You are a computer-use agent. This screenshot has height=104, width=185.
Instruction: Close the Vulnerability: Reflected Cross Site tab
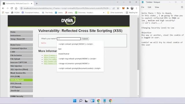coord(32,3)
